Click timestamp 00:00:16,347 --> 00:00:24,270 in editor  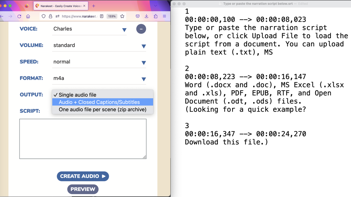(245, 134)
